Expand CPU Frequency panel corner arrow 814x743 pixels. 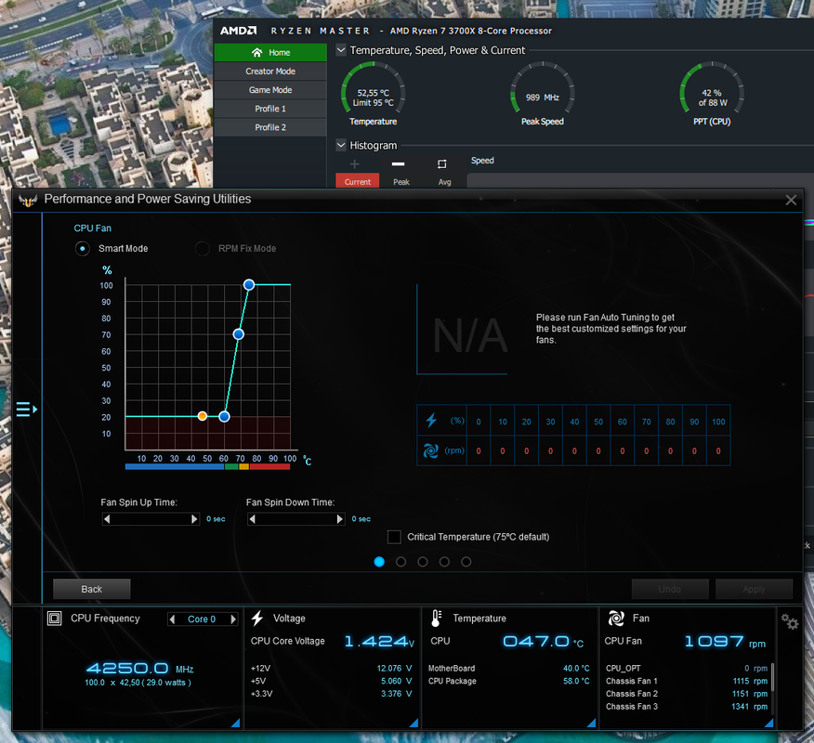click(x=235, y=723)
